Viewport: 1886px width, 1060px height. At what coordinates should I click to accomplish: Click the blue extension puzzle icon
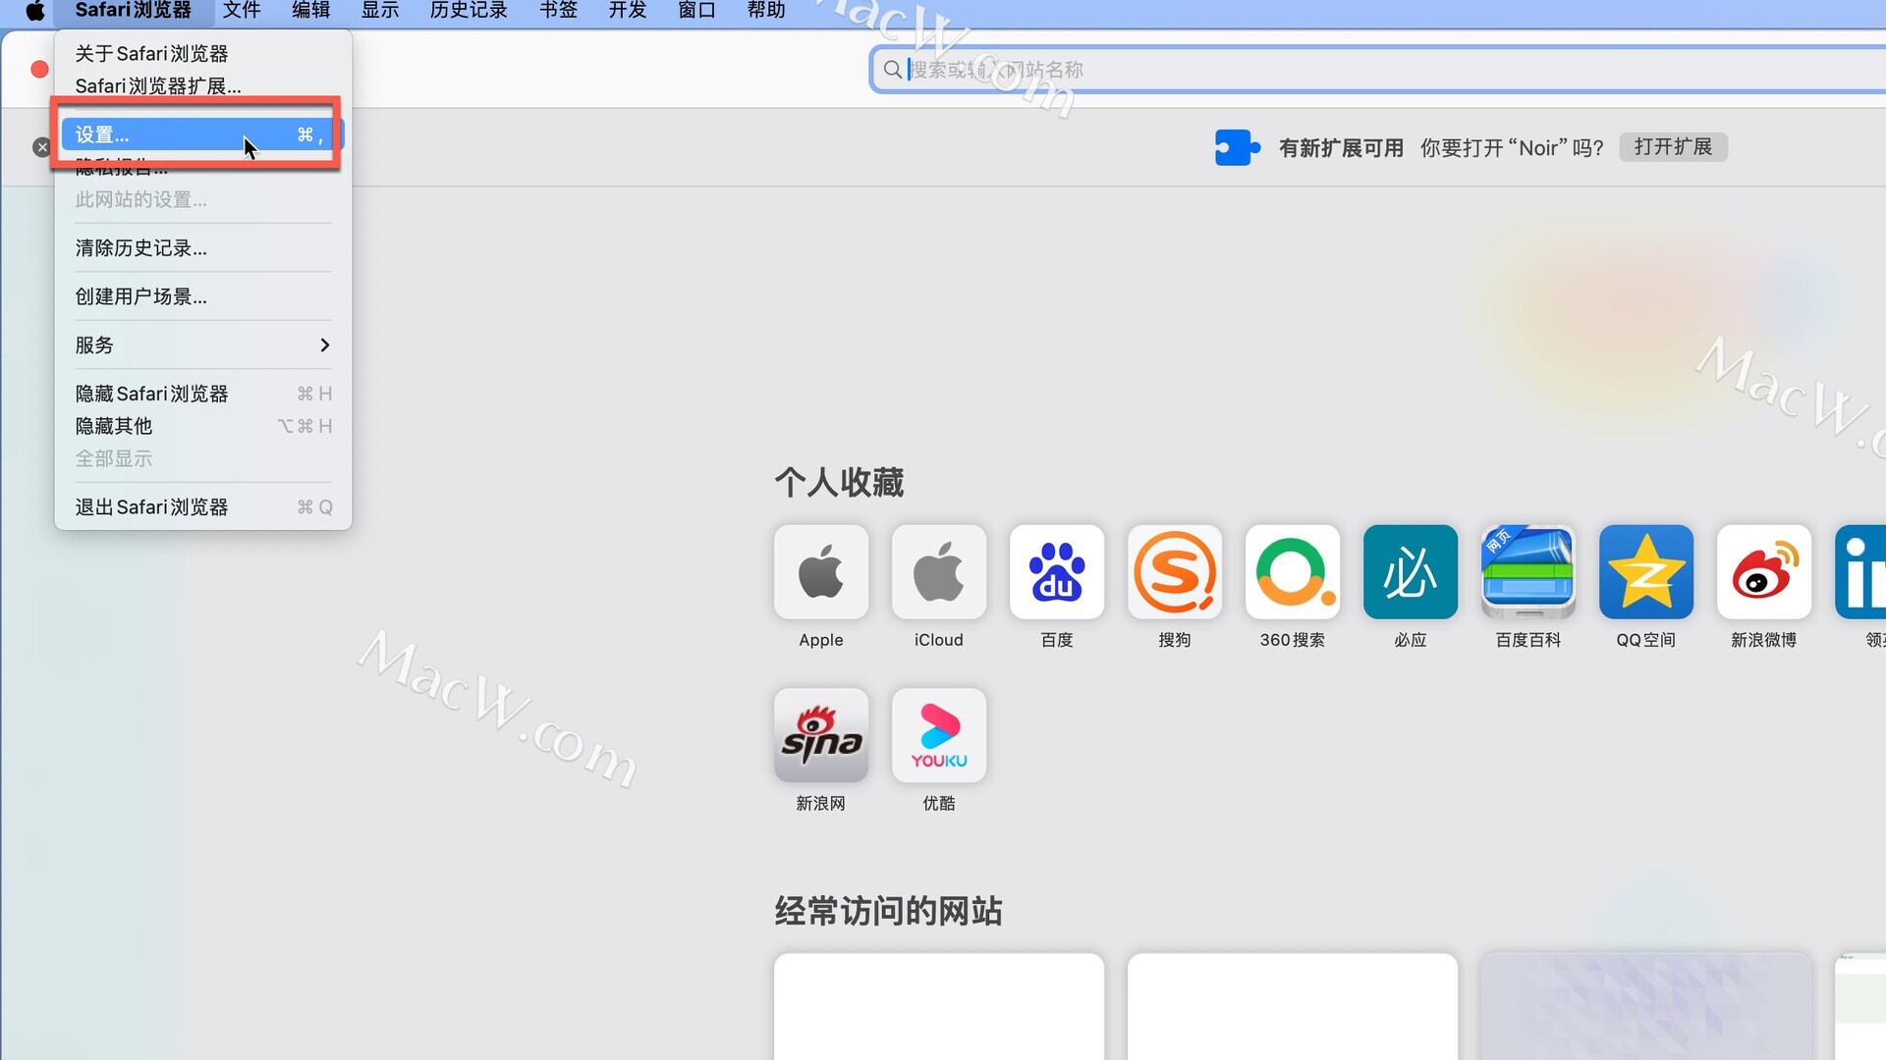tap(1237, 147)
